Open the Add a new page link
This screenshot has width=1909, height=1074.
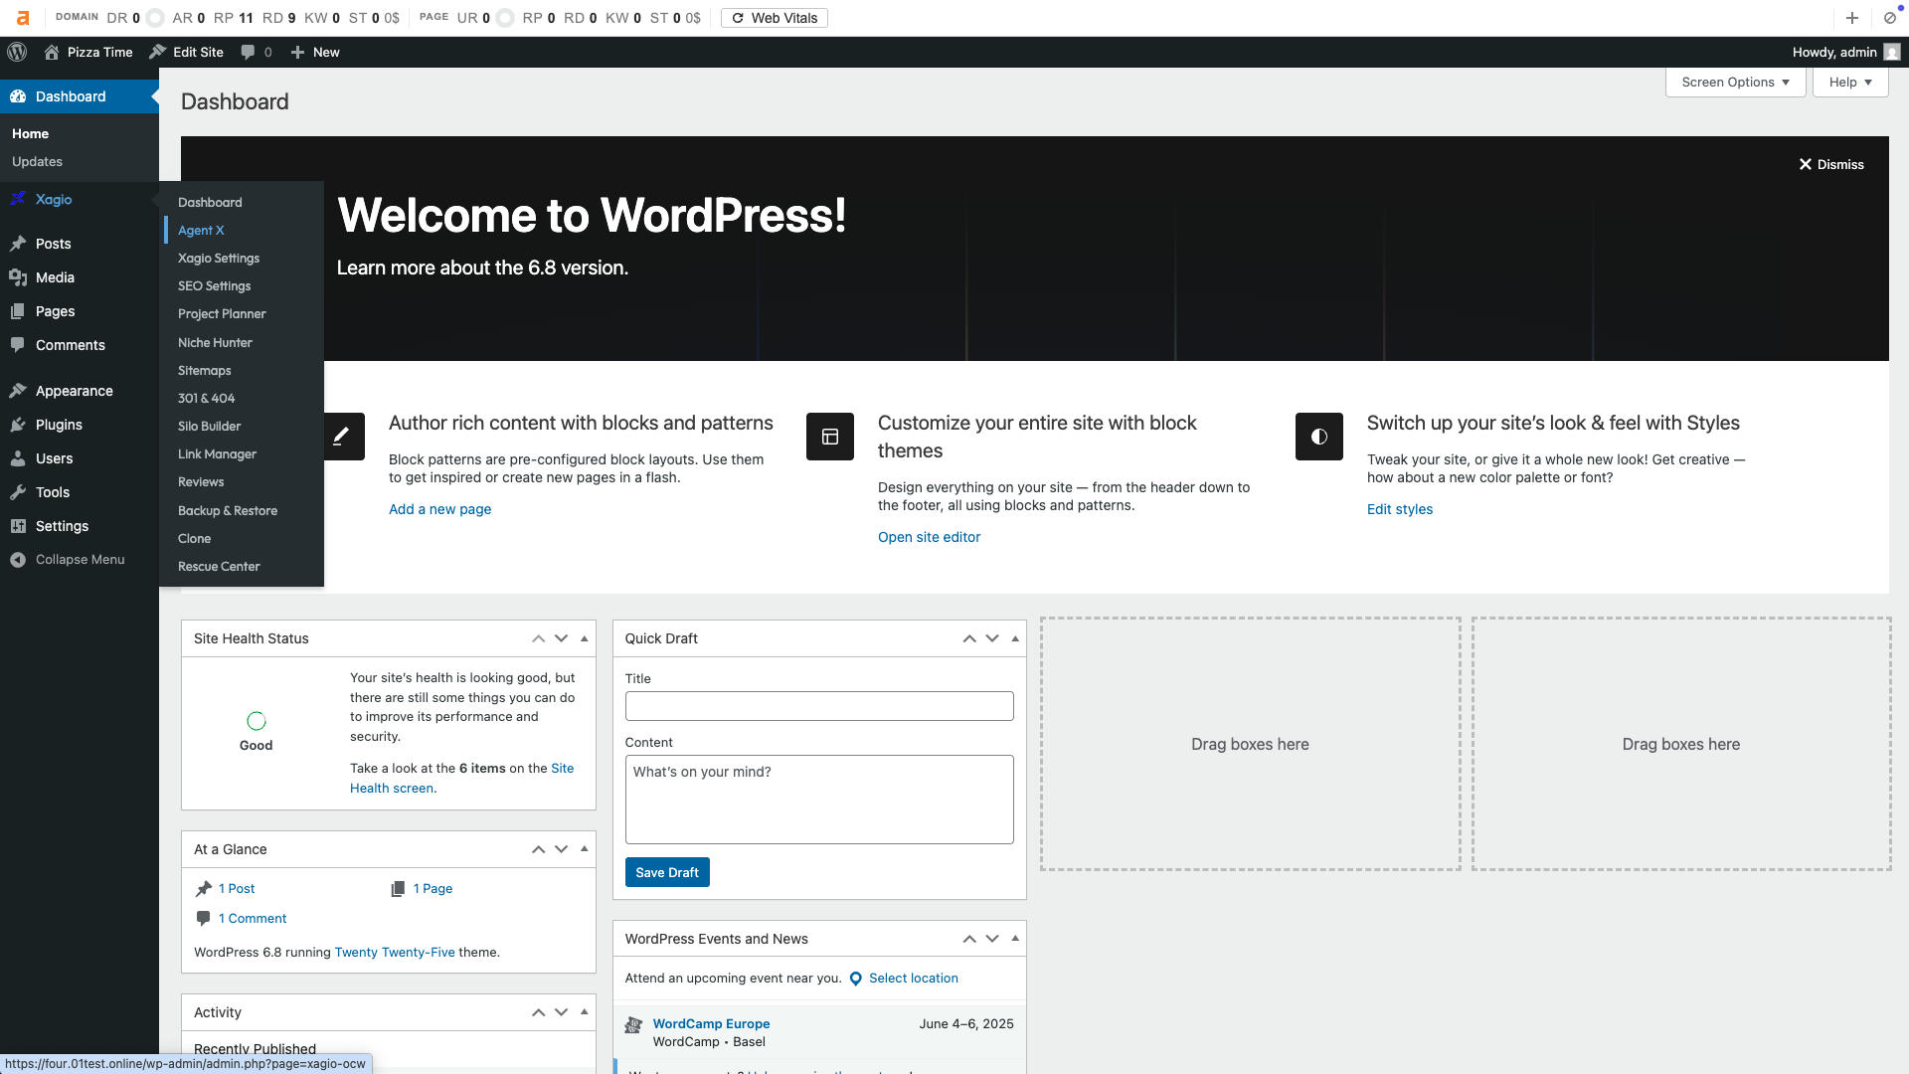439,509
